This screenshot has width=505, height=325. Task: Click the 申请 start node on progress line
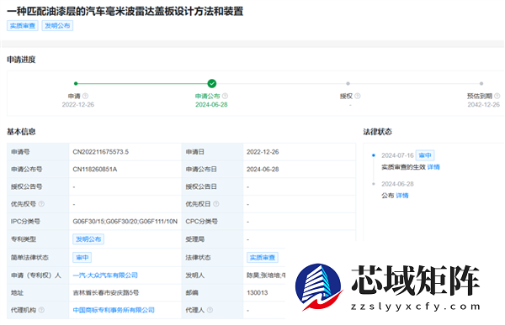tap(76, 84)
